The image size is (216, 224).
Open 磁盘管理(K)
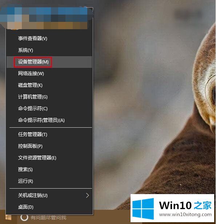[x=49, y=85]
